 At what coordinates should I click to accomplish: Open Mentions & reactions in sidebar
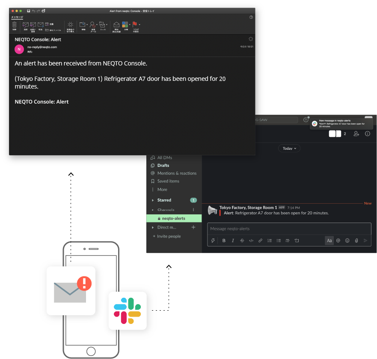(176, 173)
